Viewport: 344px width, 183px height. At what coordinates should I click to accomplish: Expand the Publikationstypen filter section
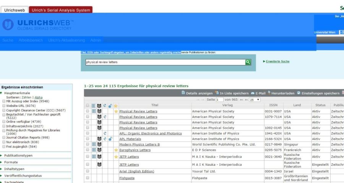(x=18, y=155)
